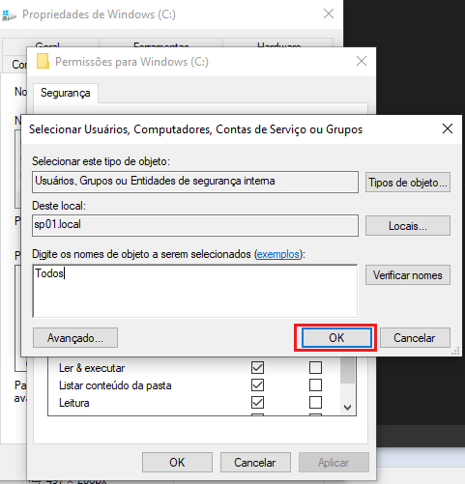The width and height of the screenshot is (465, 484).
Task: Close the Propriedades de Windows (C:) window
Action: [329, 14]
